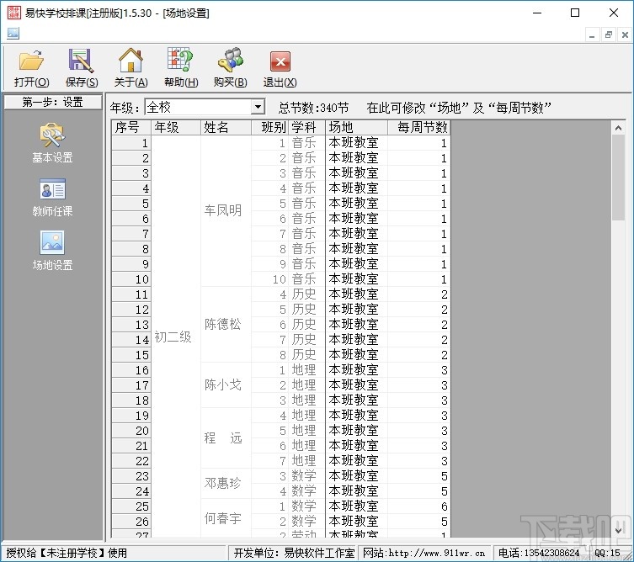Expand the 年级 dropdown arrow
Viewport: 634px width, 562px height.
tap(258, 107)
